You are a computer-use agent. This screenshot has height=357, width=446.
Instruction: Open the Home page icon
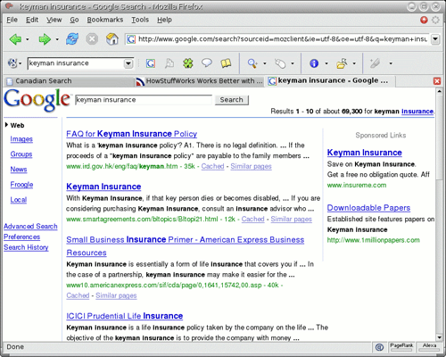click(112, 39)
